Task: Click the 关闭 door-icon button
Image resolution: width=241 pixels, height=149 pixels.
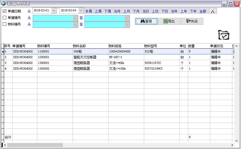Action: (192, 21)
